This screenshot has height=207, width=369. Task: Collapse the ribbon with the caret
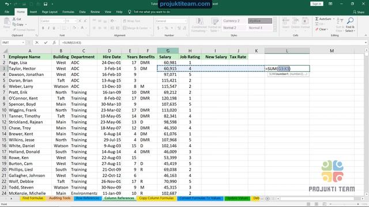(x=366, y=35)
